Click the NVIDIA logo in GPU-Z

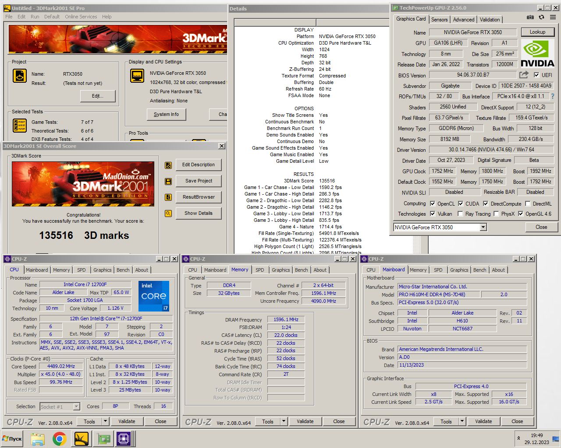click(x=538, y=54)
